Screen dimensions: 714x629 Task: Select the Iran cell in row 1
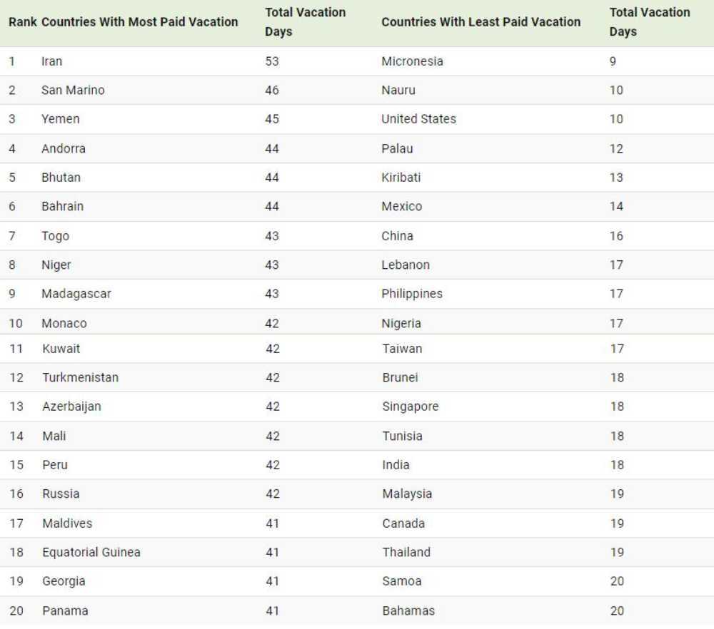52,61
